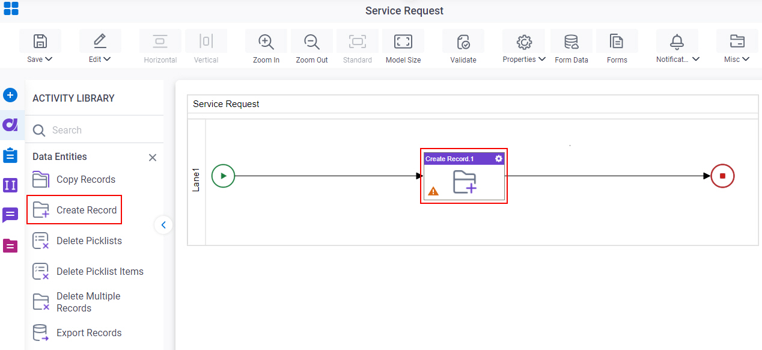
Task: Open the chat bubble sidebar icon
Action: (x=10, y=215)
